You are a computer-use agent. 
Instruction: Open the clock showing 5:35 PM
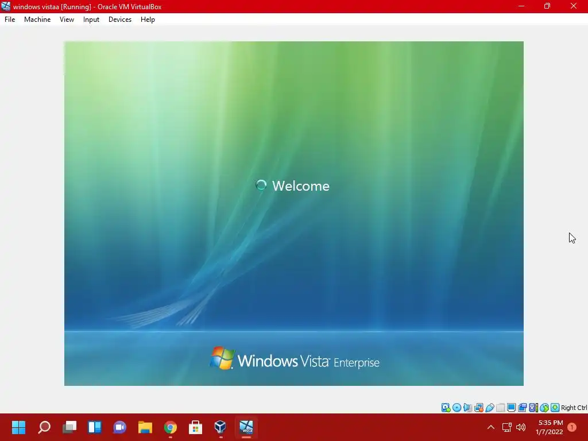[550, 427]
